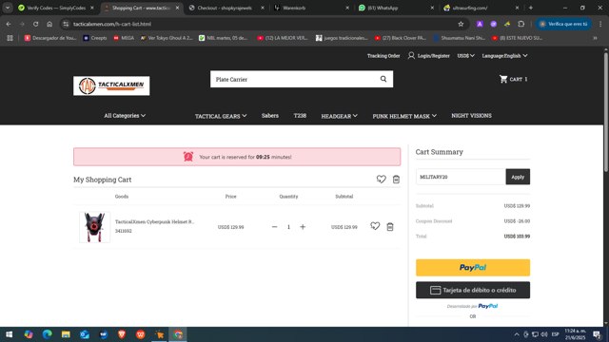Click the coupon code input field
The width and height of the screenshot is (609, 342).
(461, 177)
